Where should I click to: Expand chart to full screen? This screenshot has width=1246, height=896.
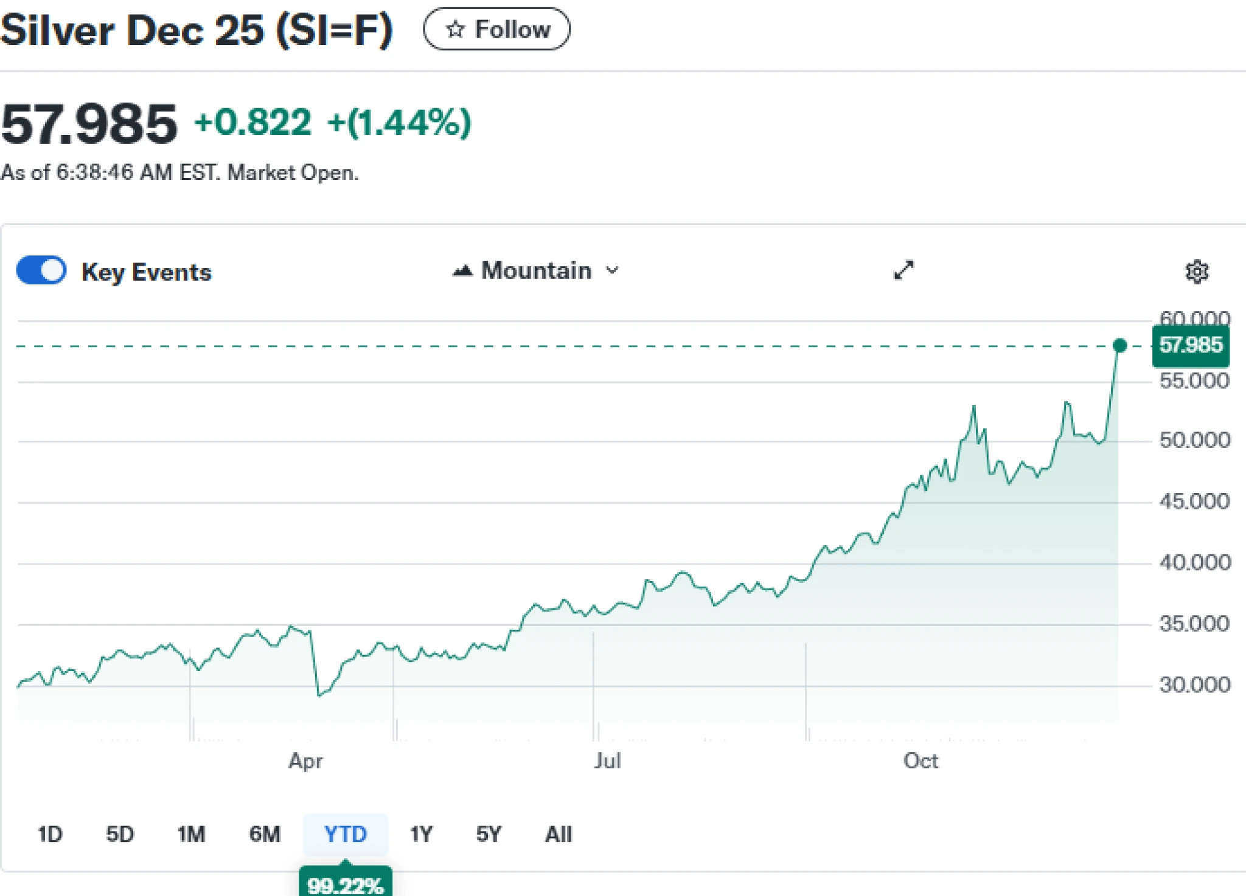[903, 270]
